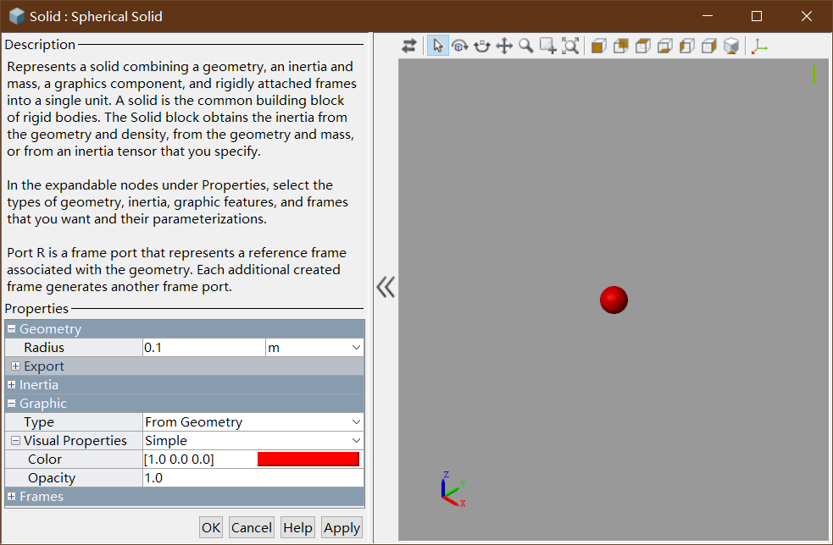Click the Apply button
This screenshot has height=545, width=833.
point(342,527)
